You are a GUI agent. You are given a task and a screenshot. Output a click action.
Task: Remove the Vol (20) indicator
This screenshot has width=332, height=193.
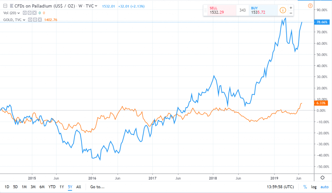click(x=34, y=13)
